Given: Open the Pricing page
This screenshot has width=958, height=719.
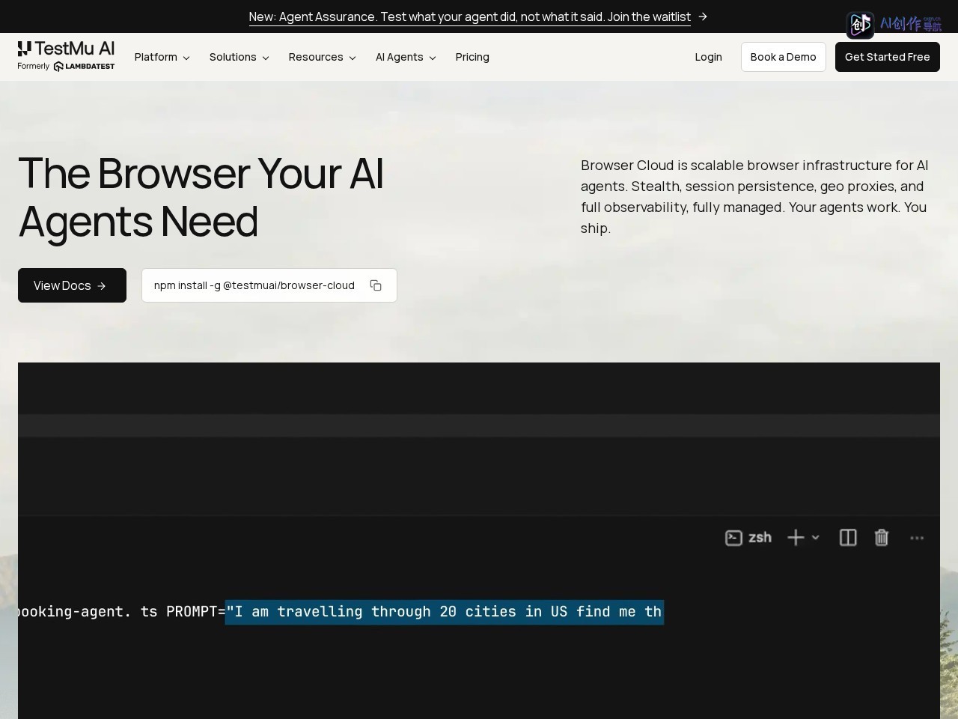Looking at the screenshot, I should [472, 57].
